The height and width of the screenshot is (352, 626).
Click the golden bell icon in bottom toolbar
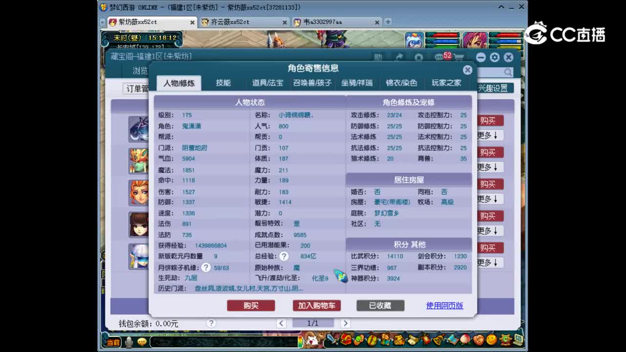point(439,339)
